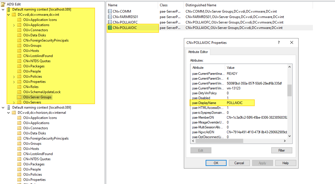The width and height of the screenshot is (335, 184).
Task: Select OU=Groups in the horizon domain tree
Action: click(x=32, y=143)
